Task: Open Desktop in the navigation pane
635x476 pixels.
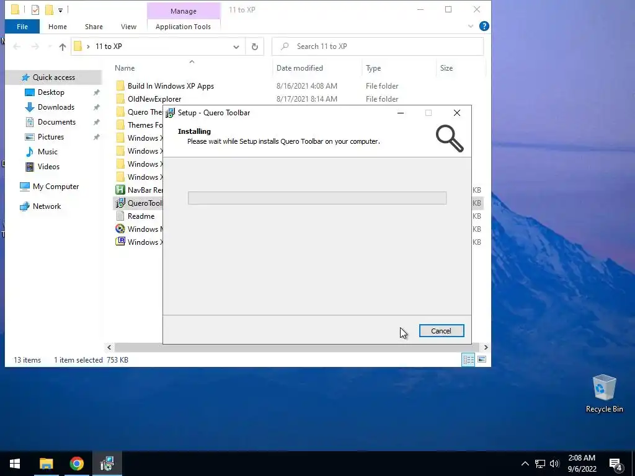Action: point(51,92)
